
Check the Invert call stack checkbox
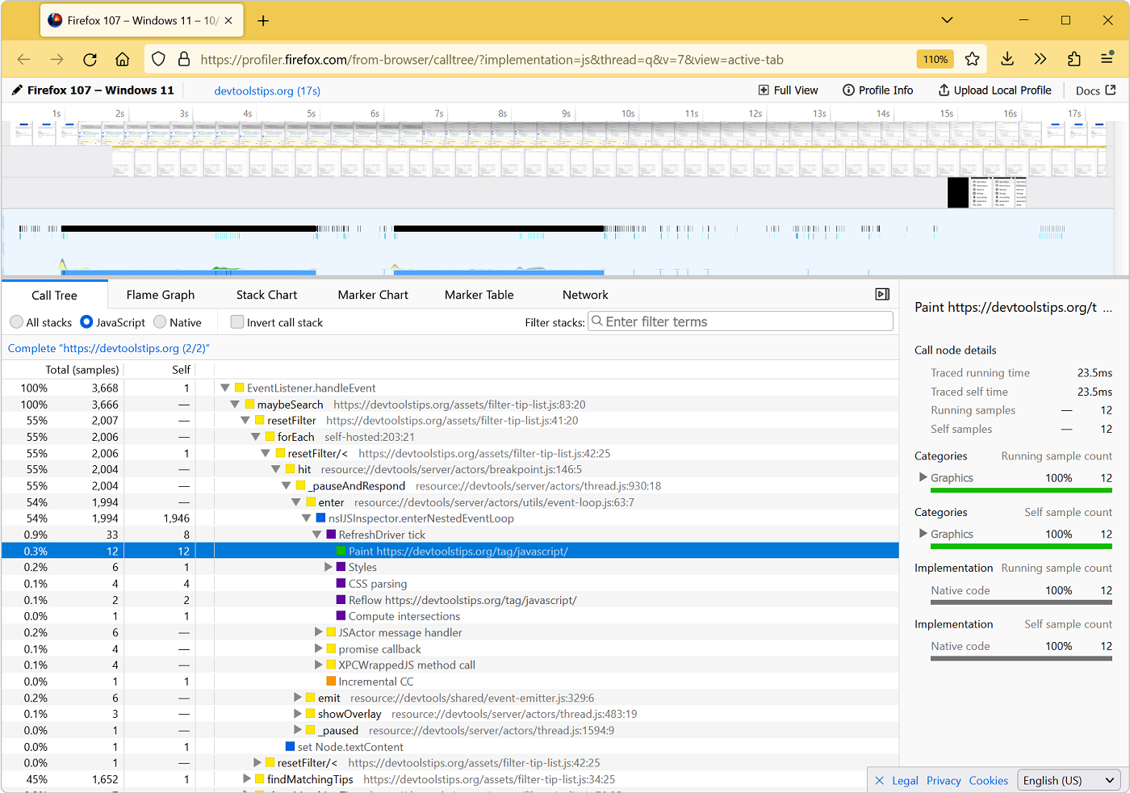237,321
